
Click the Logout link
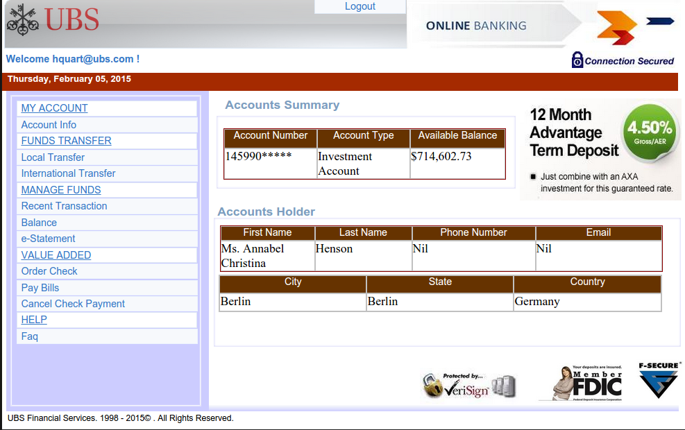(x=360, y=6)
